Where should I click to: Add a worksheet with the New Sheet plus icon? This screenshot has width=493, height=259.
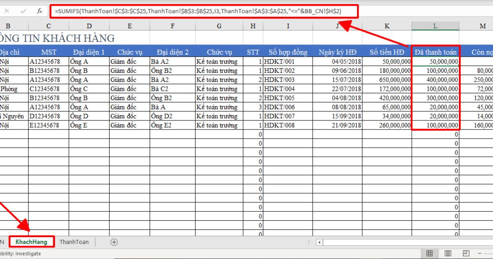coord(114,242)
